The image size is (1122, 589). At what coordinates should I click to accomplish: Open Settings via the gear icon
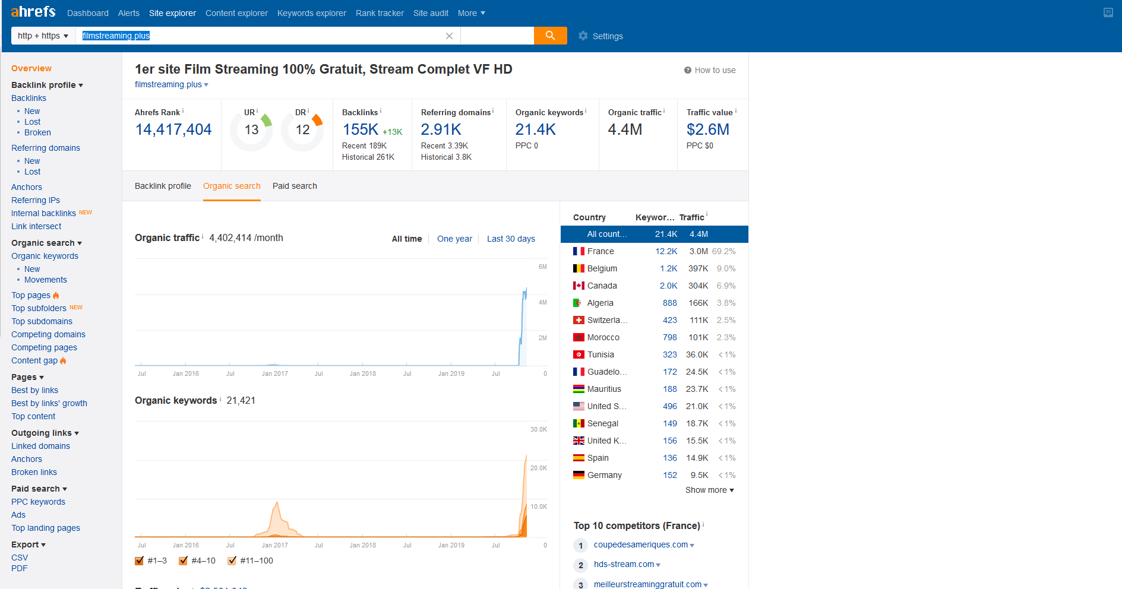pos(583,36)
